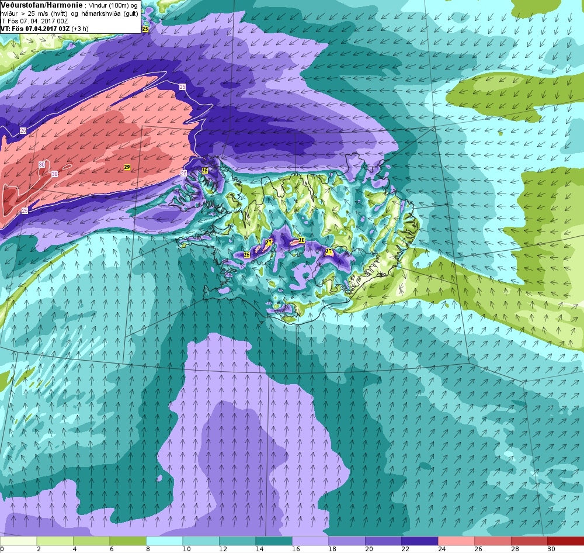This screenshot has height=553, width=584.
Task: Click the Veðurstofan/Harmonie title text
Action: click(41, 5)
